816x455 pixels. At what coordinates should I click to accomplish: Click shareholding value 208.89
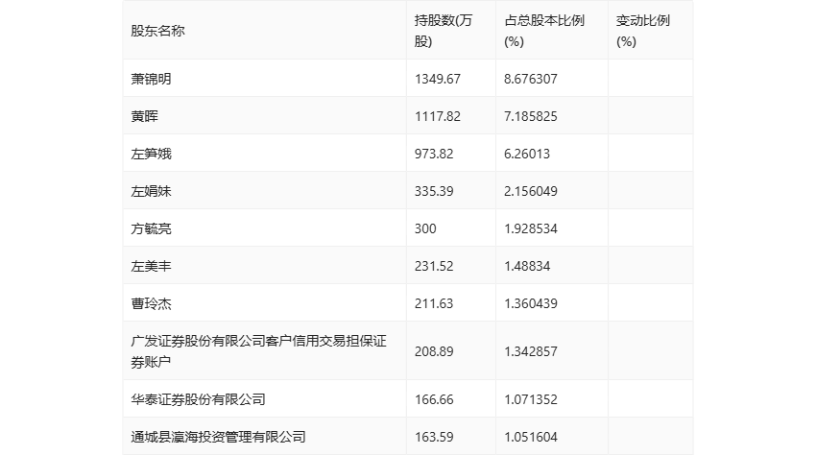click(x=434, y=351)
